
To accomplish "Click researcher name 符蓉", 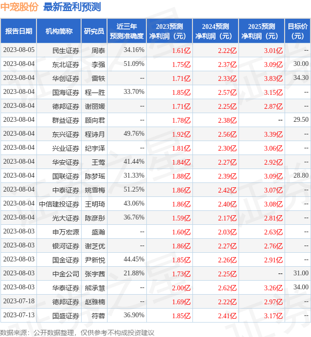I will (98, 316).
